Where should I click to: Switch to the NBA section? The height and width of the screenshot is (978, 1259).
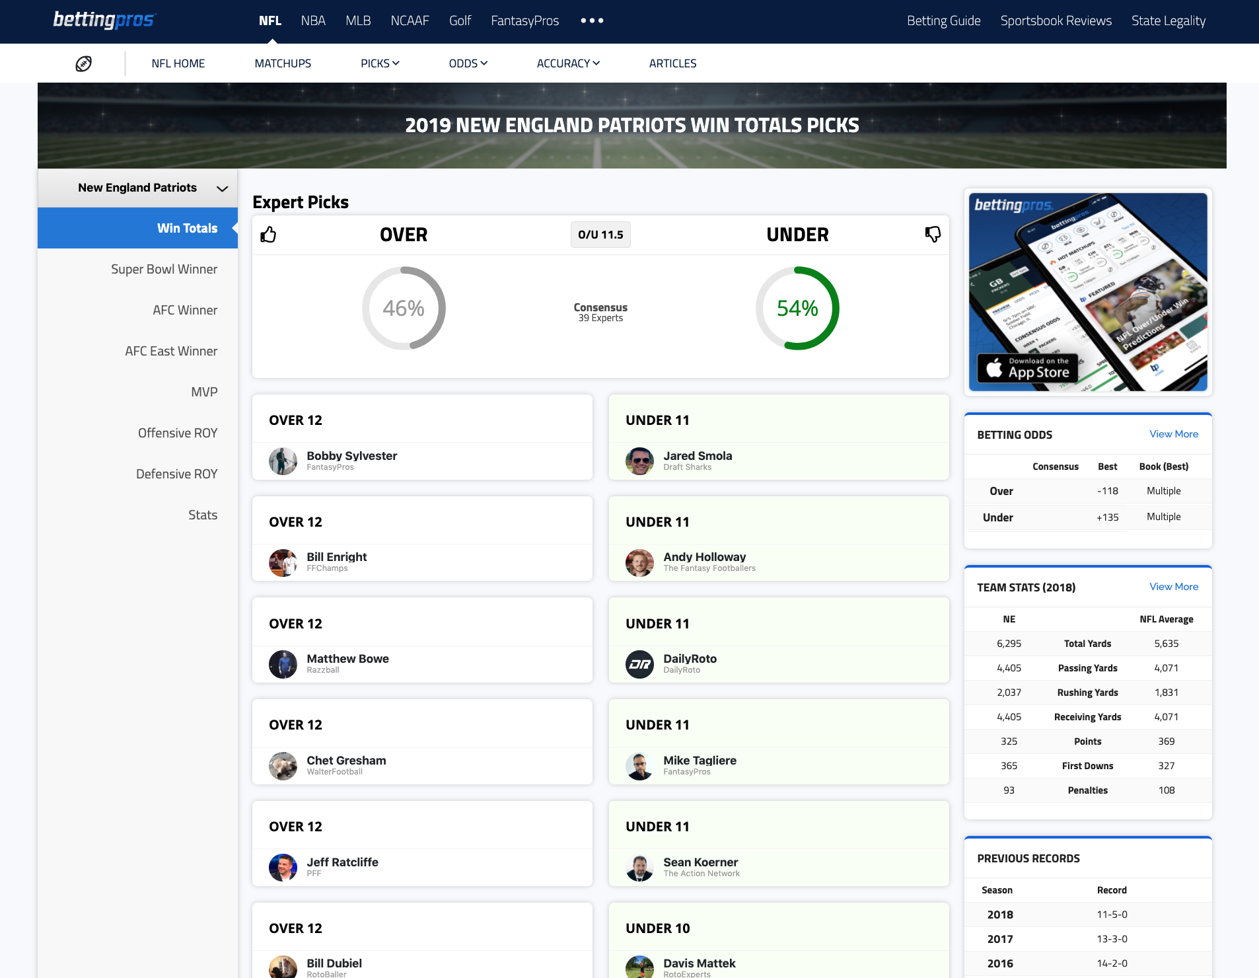313,20
